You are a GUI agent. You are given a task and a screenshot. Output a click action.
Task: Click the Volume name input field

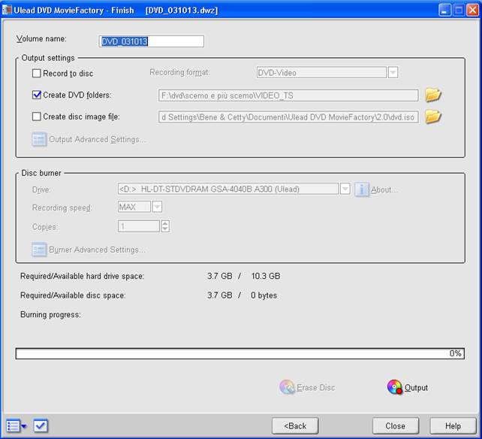click(x=151, y=41)
